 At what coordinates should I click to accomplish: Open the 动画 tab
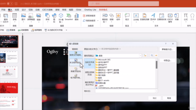(x=37, y=10)
